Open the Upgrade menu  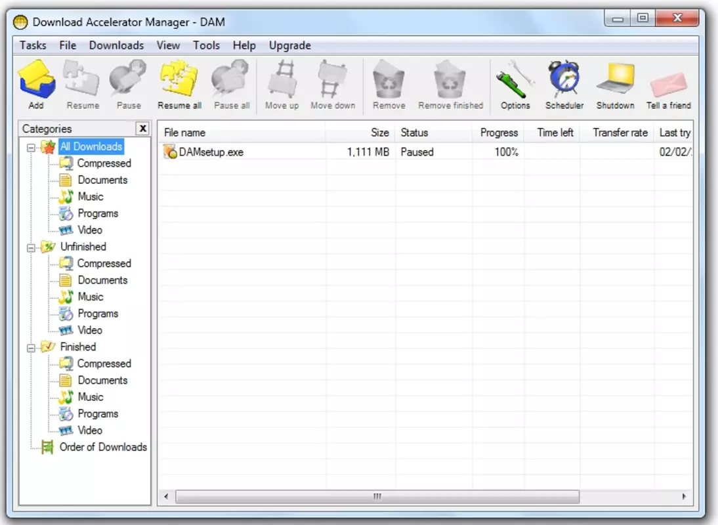pos(290,45)
